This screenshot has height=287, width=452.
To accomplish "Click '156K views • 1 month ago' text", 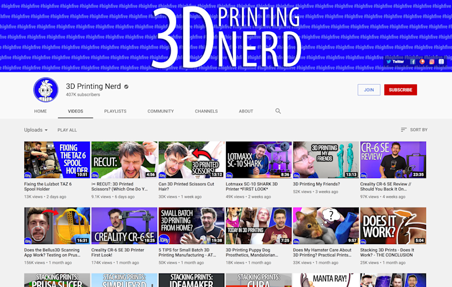I will [x=48, y=263].
